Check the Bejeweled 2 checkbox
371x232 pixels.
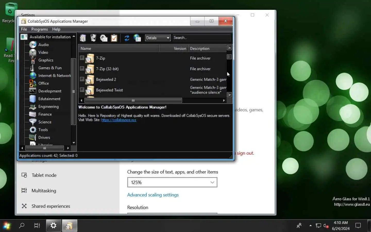(x=82, y=79)
